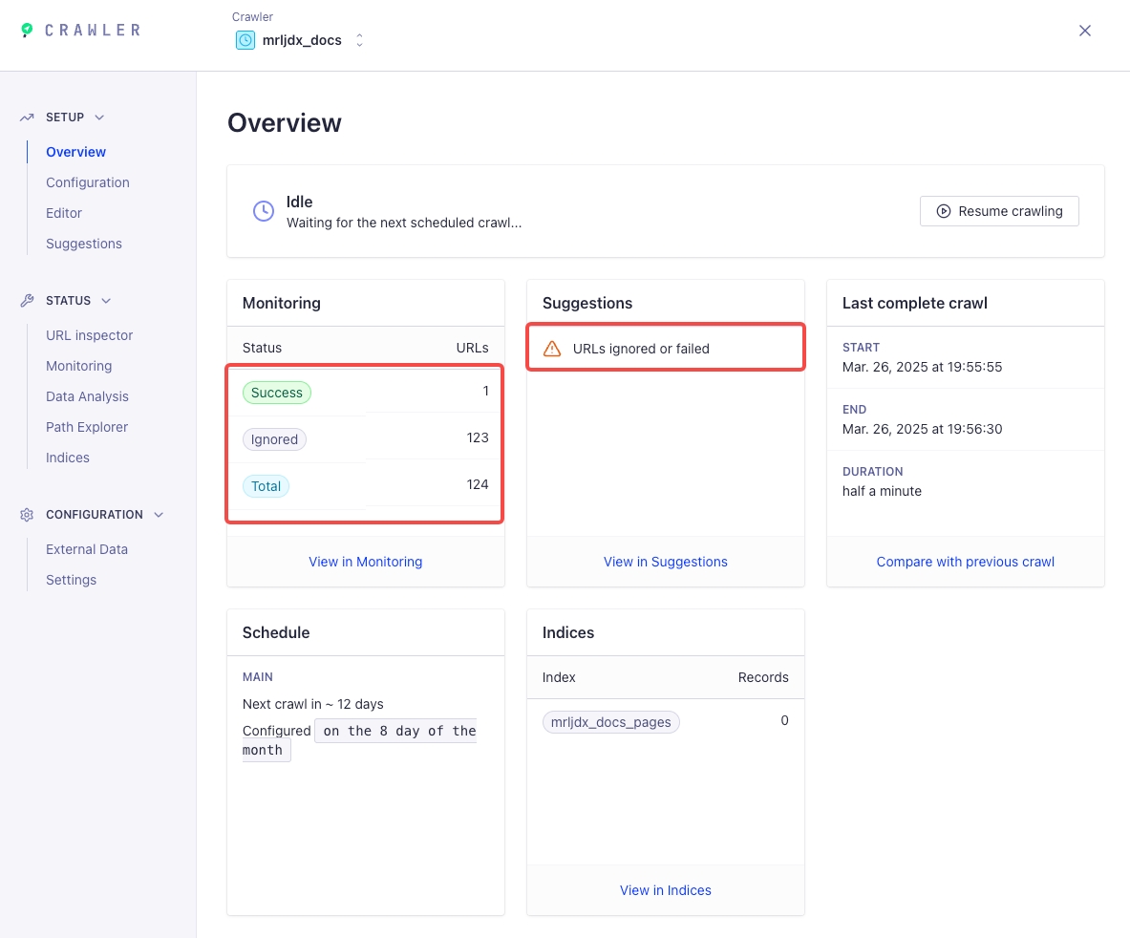This screenshot has width=1130, height=938.
Task: Open Path Explorer
Action: click(x=87, y=427)
